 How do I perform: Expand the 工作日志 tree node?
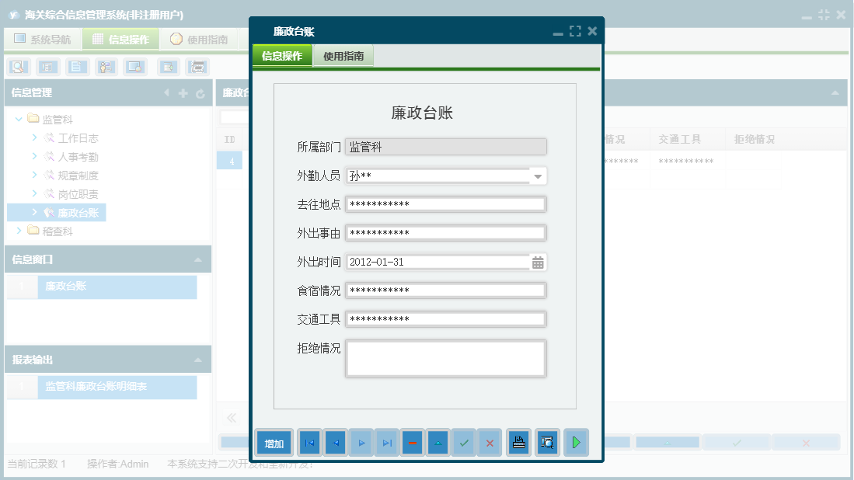point(33,137)
